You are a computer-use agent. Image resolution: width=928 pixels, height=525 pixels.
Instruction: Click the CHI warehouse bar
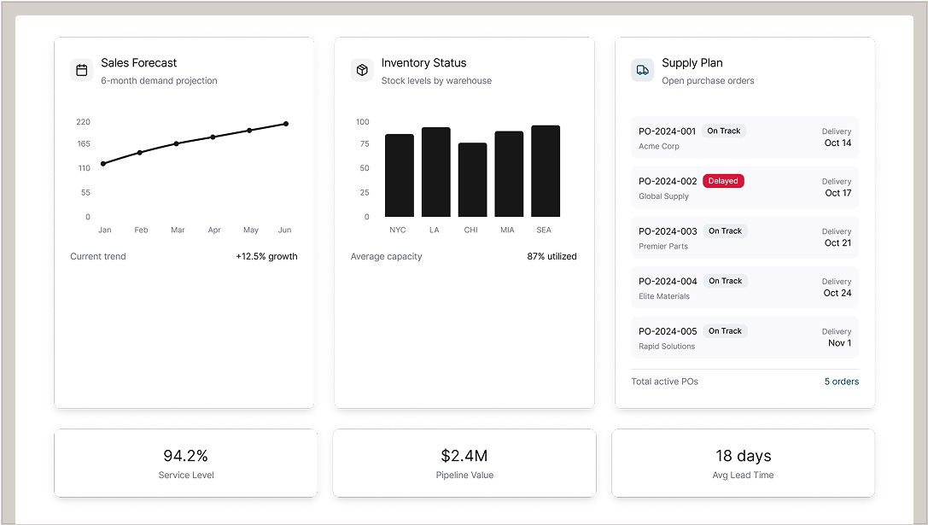472,179
